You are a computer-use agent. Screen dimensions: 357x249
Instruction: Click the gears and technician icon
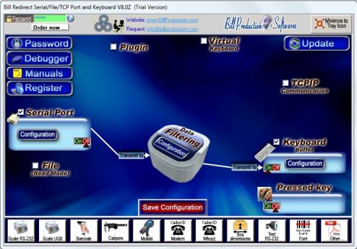109,23
